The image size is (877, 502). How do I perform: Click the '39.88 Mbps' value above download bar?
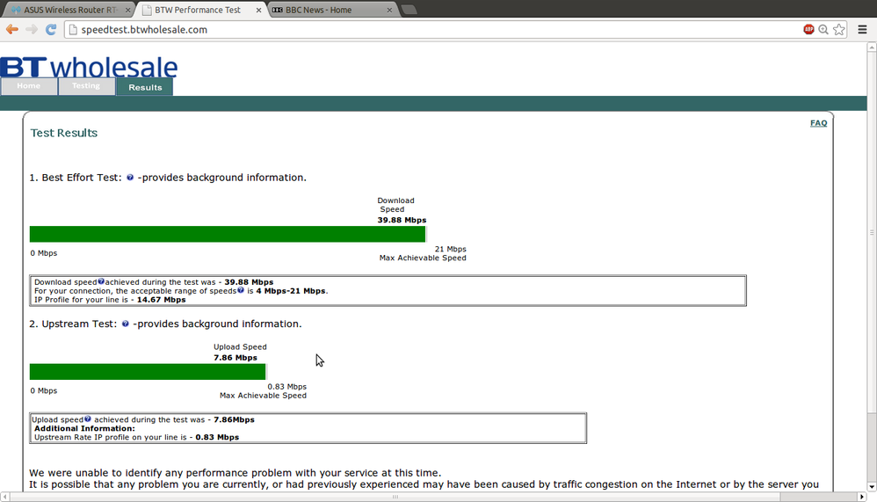pos(402,220)
